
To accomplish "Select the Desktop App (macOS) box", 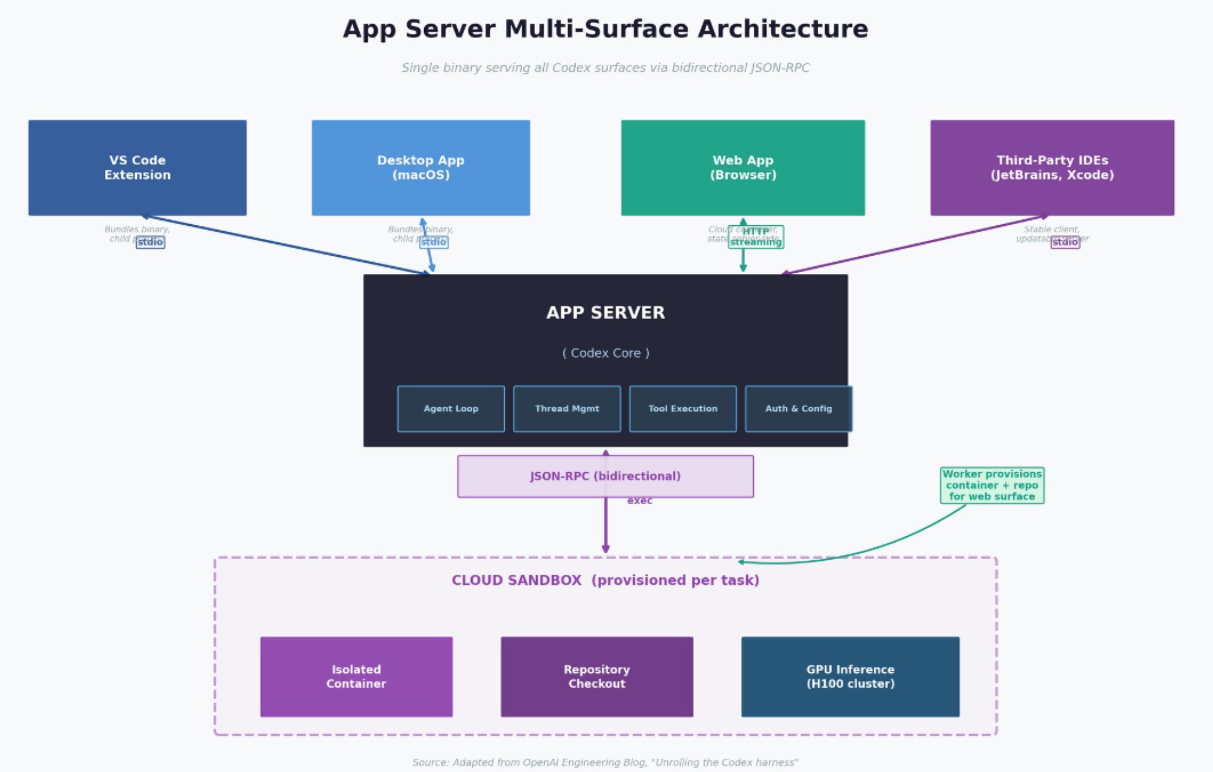I will [x=421, y=168].
